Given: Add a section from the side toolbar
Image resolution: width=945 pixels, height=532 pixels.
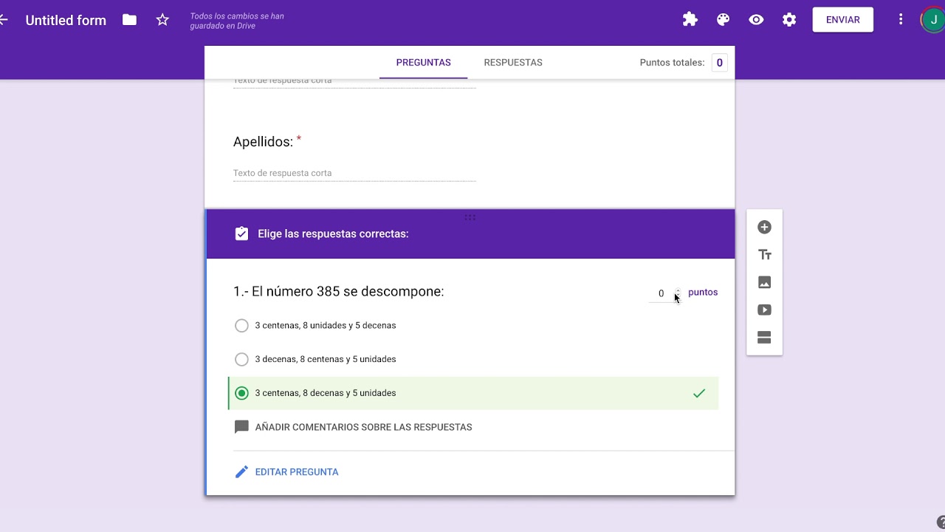Looking at the screenshot, I should point(765,338).
